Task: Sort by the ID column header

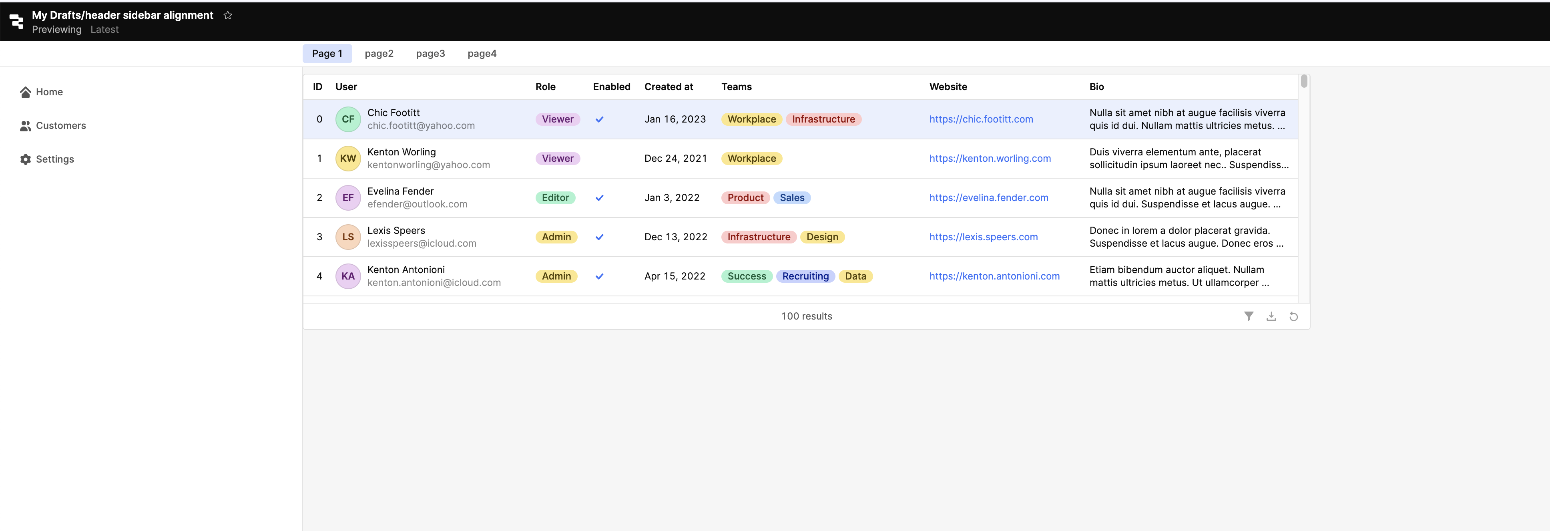Action: coord(318,86)
